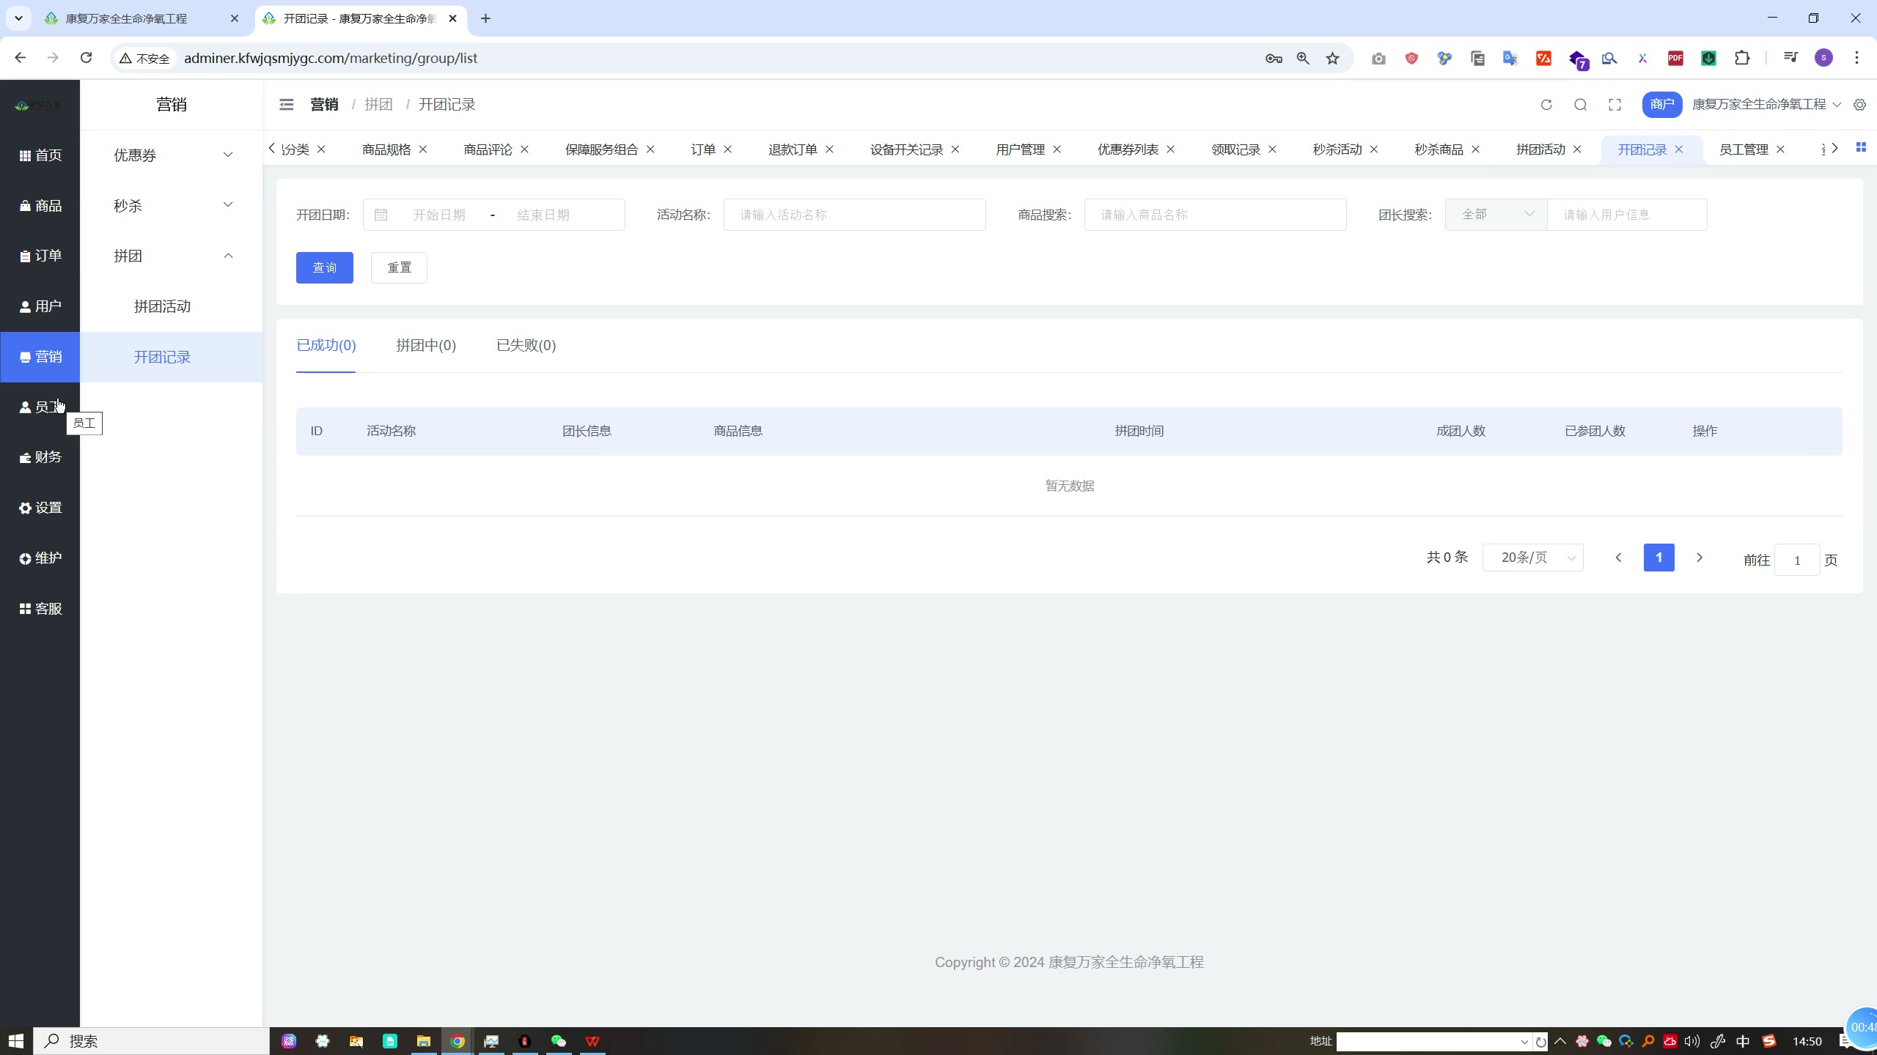Image resolution: width=1877 pixels, height=1055 pixels.
Task: Open Chrome extensions puzzle icon
Action: (1742, 58)
